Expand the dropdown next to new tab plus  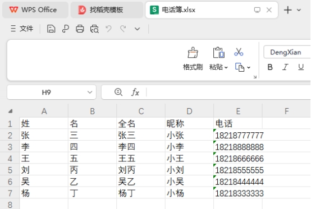click(x=299, y=10)
